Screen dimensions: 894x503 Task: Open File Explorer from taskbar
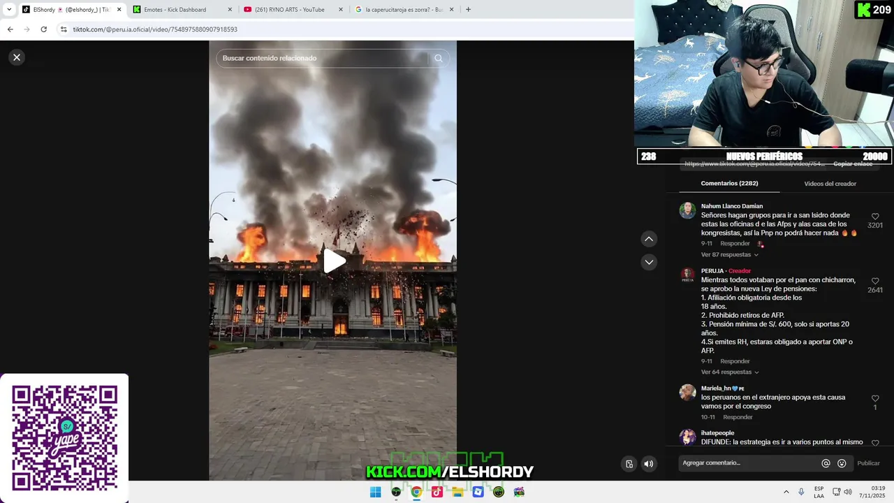(x=457, y=492)
